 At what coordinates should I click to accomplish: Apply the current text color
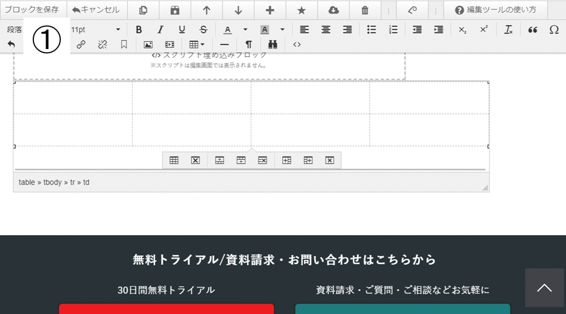pyautogui.click(x=227, y=30)
